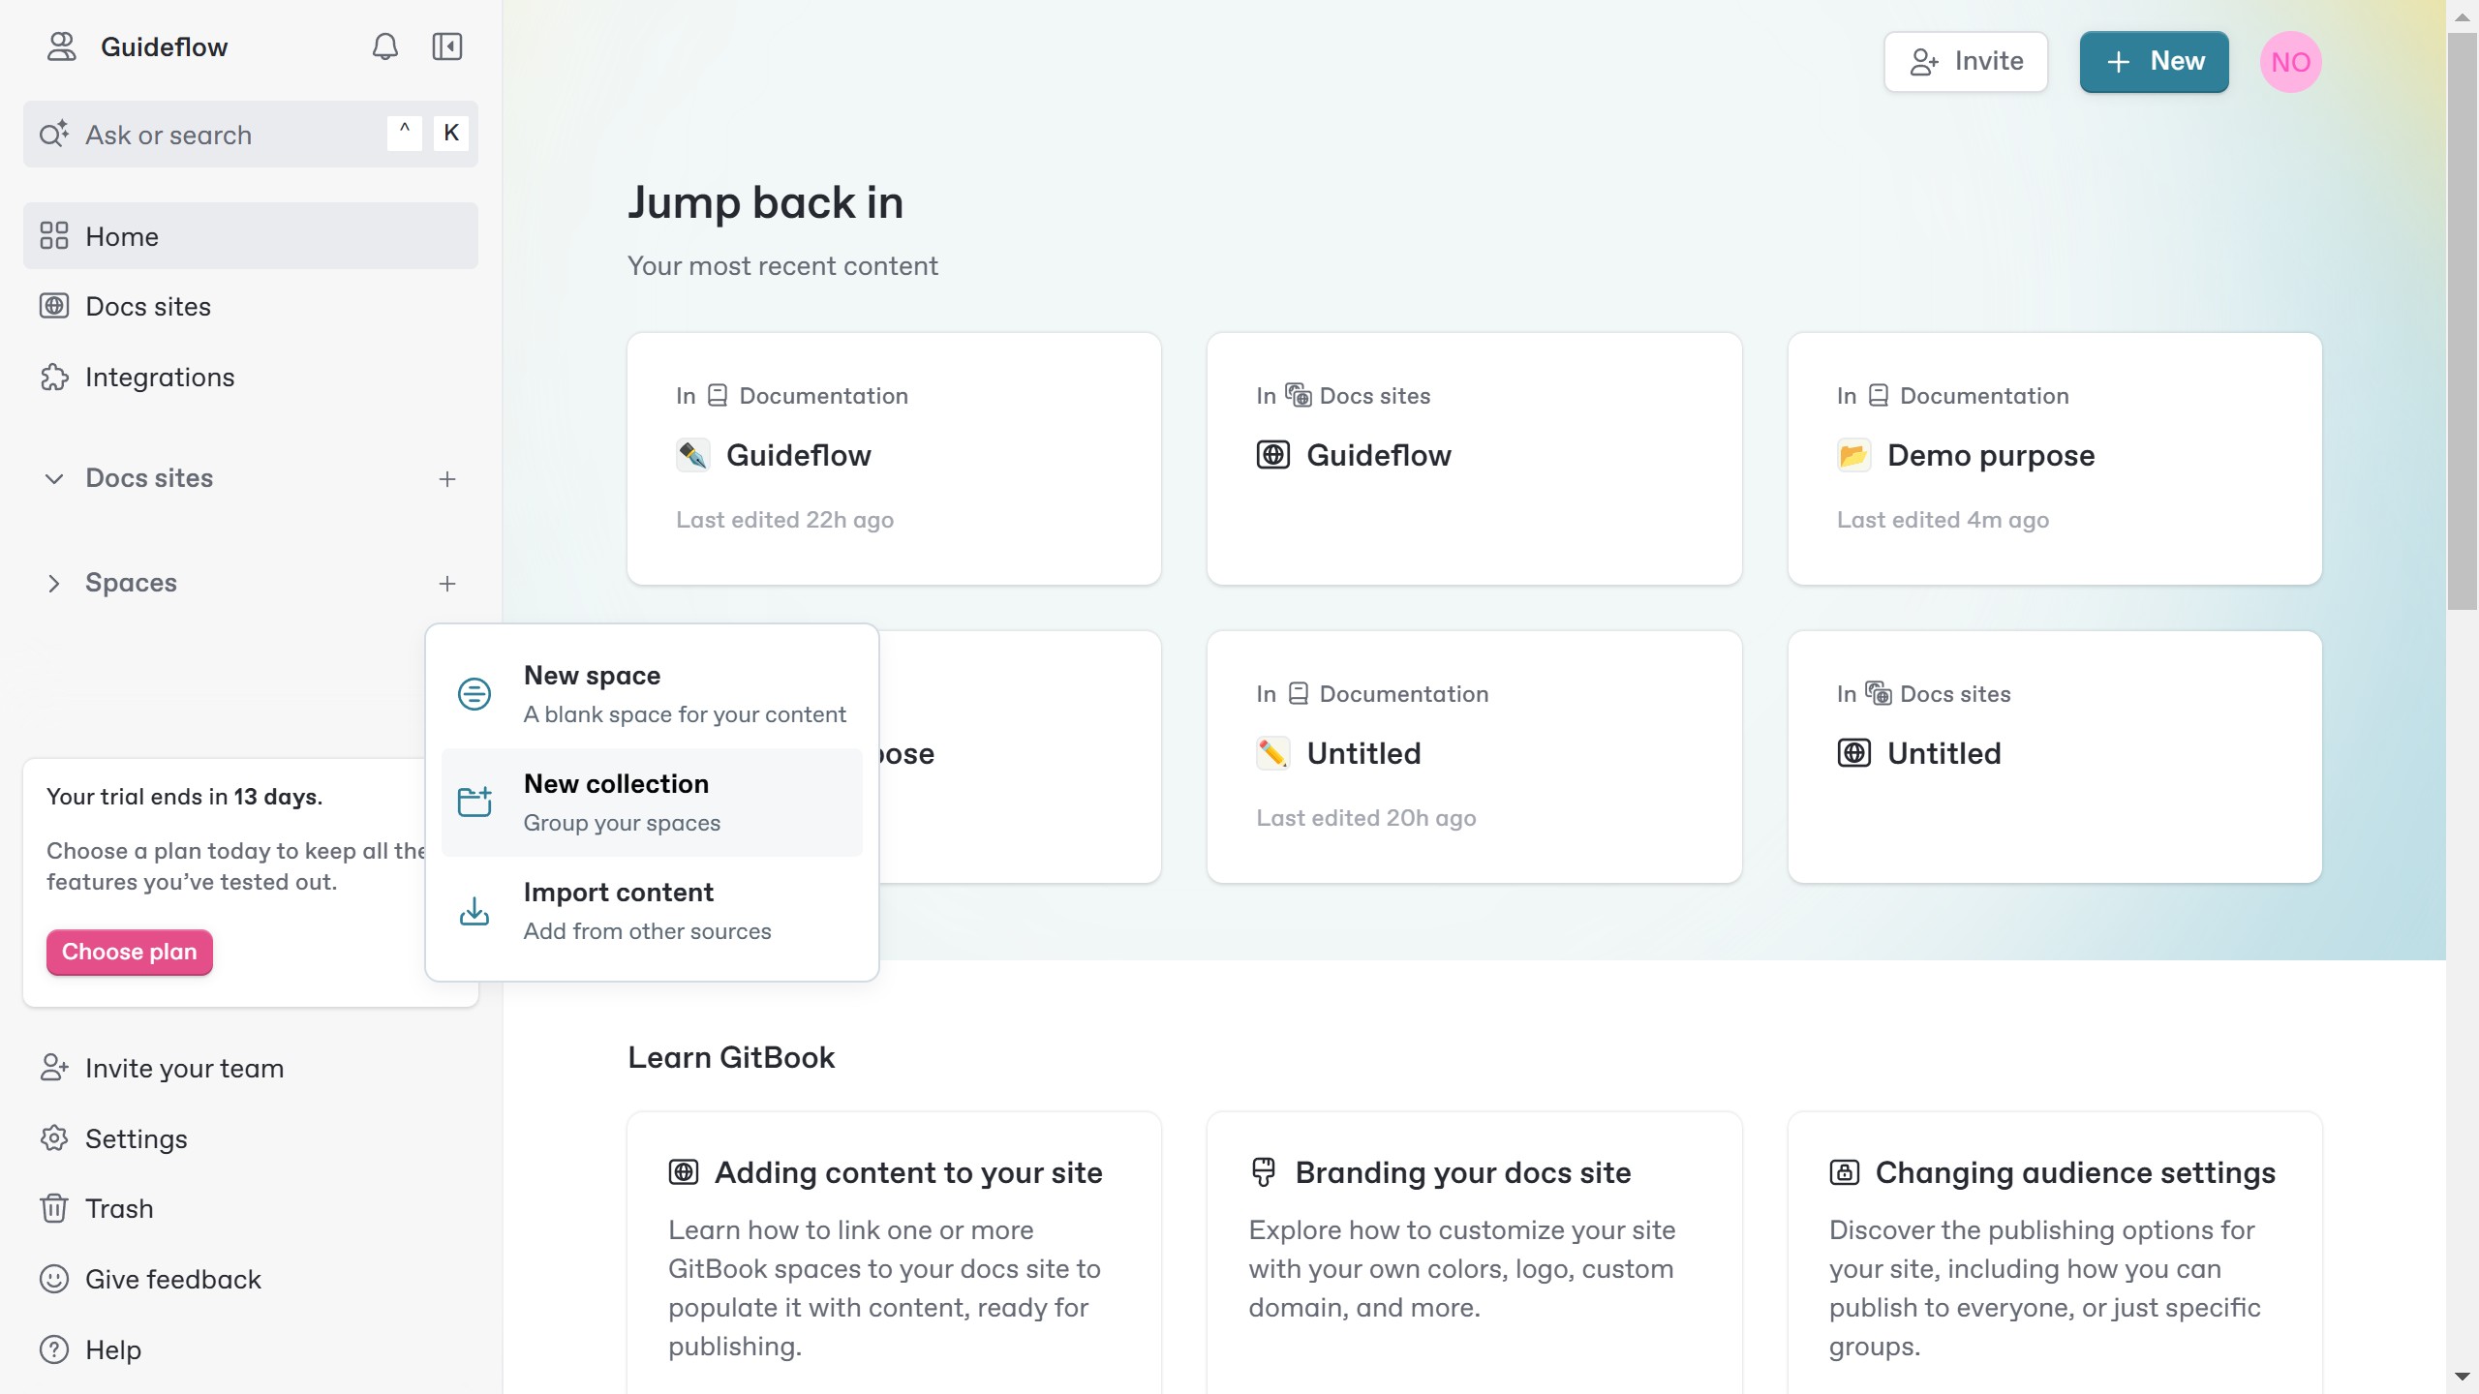Click the 'Last edited 20h ago' text
This screenshot has height=1394, width=2479.
point(1365,818)
